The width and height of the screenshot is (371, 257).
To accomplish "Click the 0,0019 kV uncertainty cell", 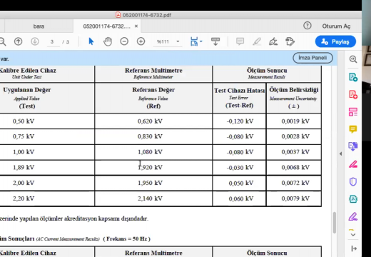I will click(294, 121).
